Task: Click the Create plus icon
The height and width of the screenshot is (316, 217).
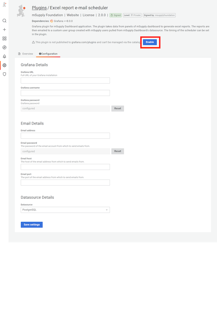Action: click(x=4, y=30)
